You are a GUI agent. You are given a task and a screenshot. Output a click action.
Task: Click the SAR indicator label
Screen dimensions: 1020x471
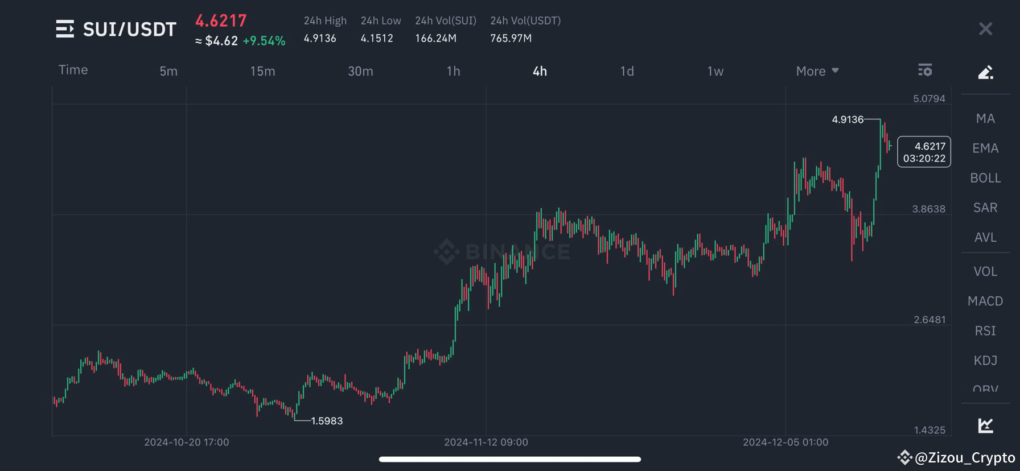click(x=984, y=207)
